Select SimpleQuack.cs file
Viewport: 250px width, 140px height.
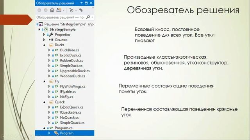(72, 123)
